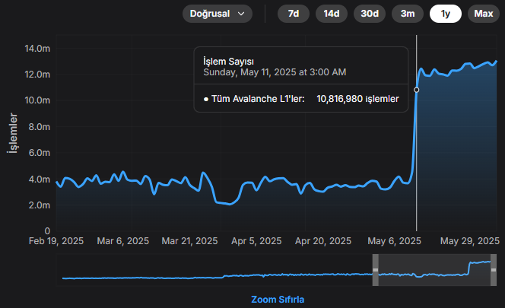
Task: Click the İşlemler y-axis title
Action: (x=13, y=133)
